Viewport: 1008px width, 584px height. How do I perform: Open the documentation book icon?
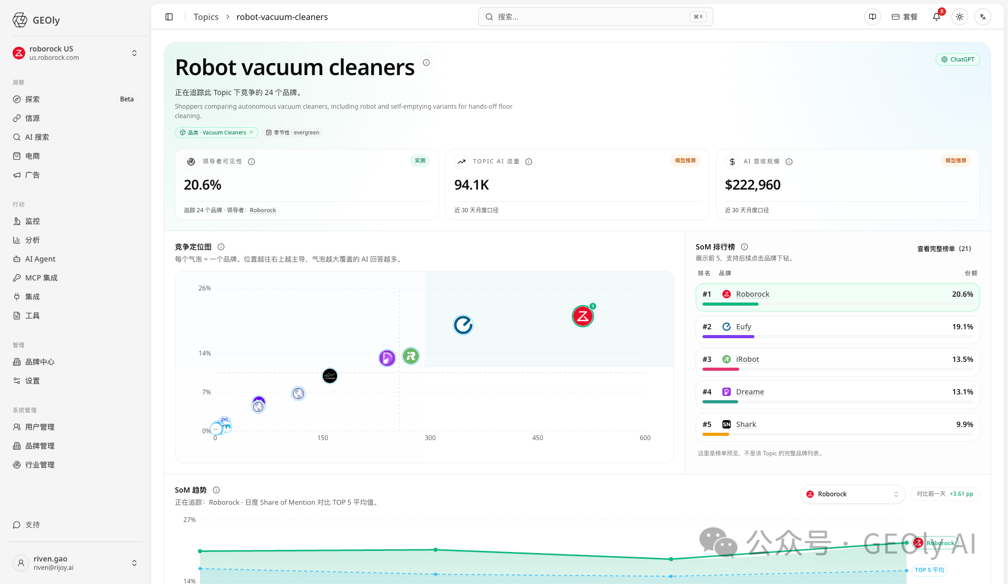[873, 17]
